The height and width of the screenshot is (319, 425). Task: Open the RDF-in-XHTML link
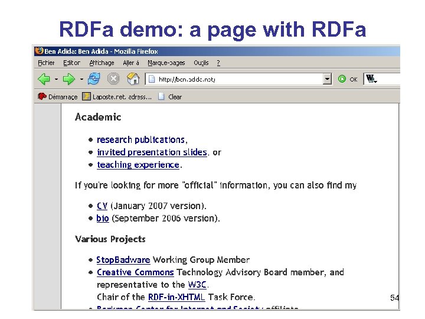176,297
